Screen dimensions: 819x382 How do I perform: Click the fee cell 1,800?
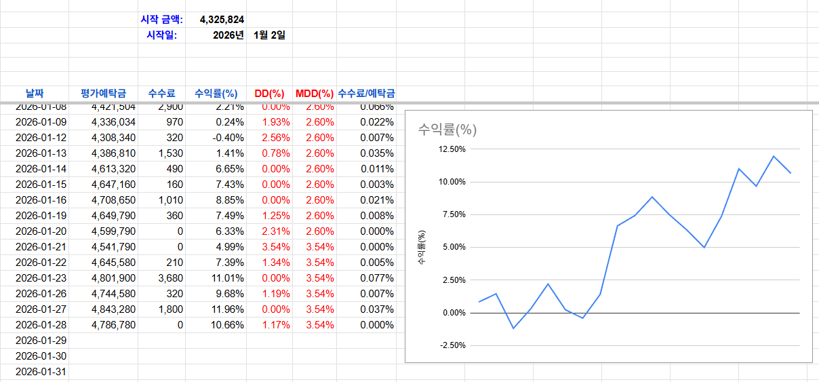pos(161,309)
